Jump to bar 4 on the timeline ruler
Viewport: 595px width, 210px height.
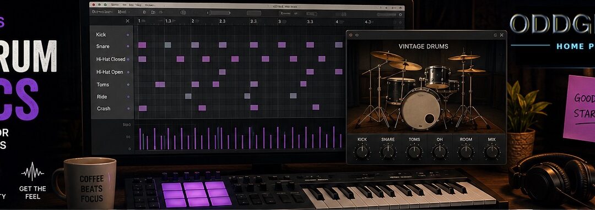pos(337,21)
